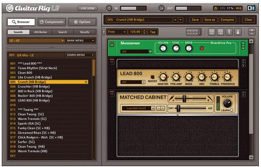Screen dimensions: 261x167
Task: Click the Lead 800 BASS knob
Action: [189, 77]
